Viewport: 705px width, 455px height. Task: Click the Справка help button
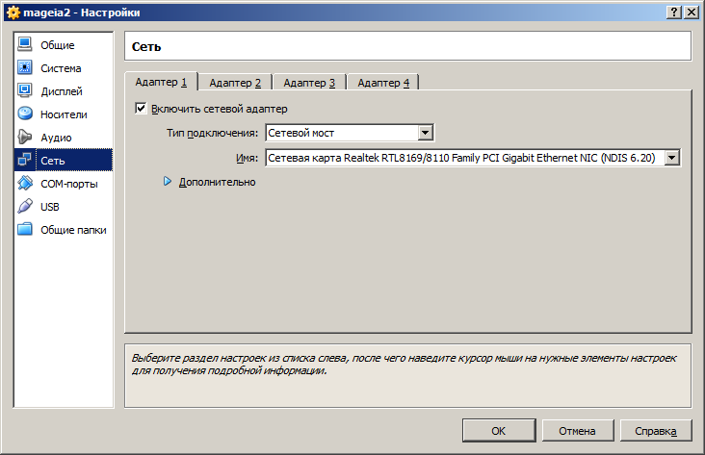click(x=655, y=430)
